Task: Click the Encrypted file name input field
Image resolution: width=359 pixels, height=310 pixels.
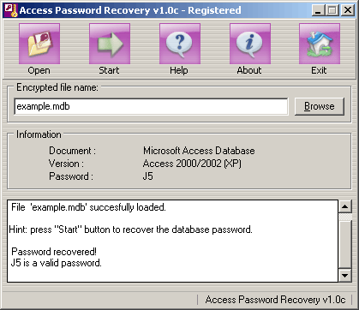Action: coord(151,106)
